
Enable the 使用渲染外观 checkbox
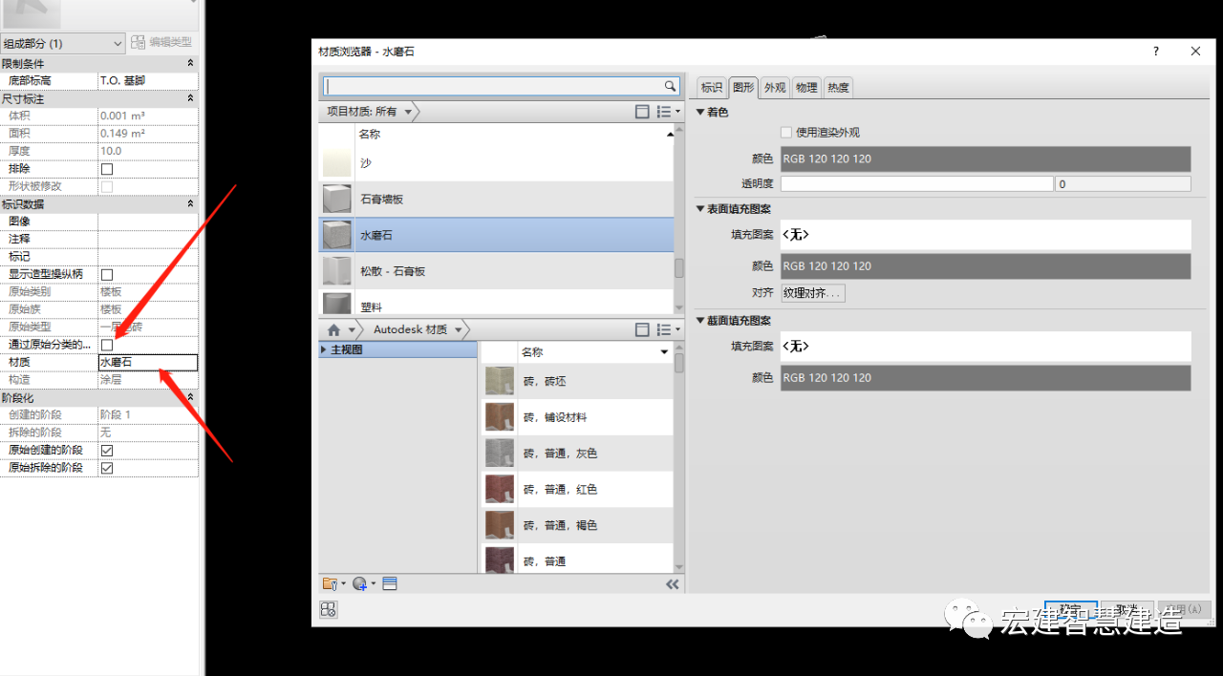(786, 133)
